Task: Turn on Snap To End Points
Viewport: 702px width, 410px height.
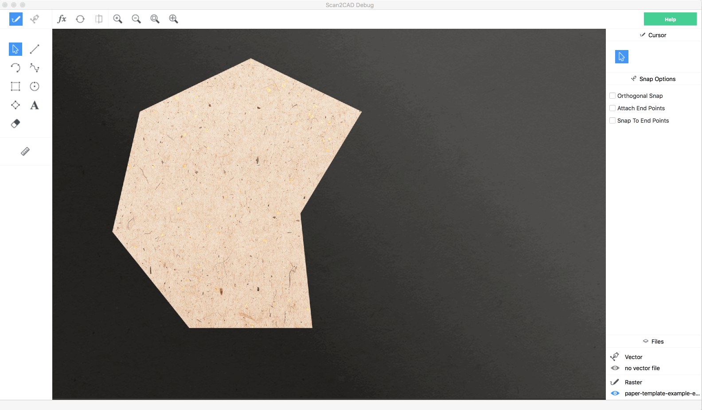Action: [612, 120]
